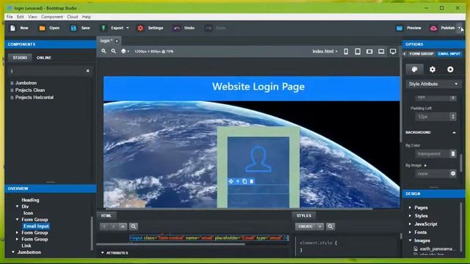This screenshot has height=264, width=470.
Task: Select the Jumbotron component
Action: (26, 83)
